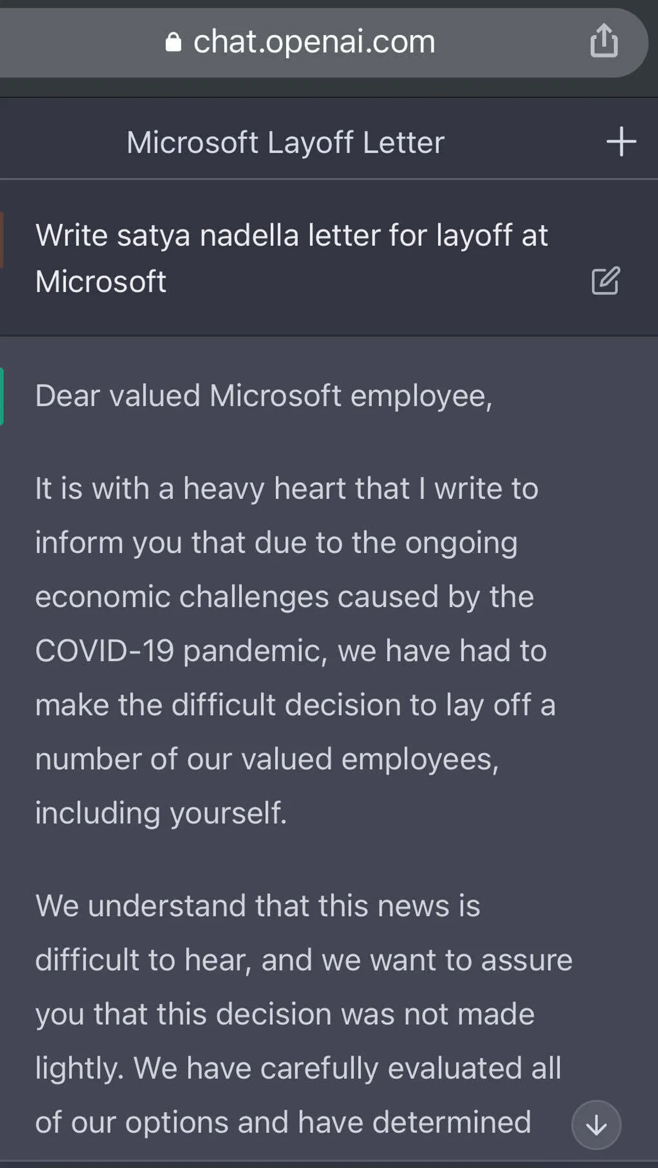
Task: Click the padlock security icon
Action: point(173,42)
